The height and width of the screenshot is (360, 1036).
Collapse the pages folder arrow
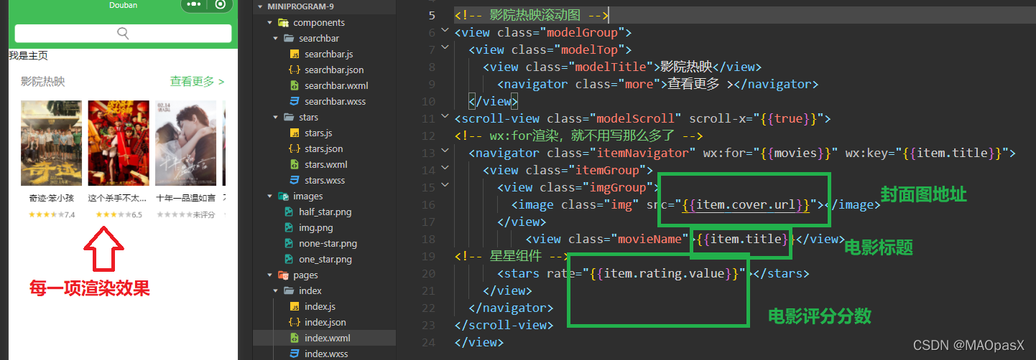[270, 275]
